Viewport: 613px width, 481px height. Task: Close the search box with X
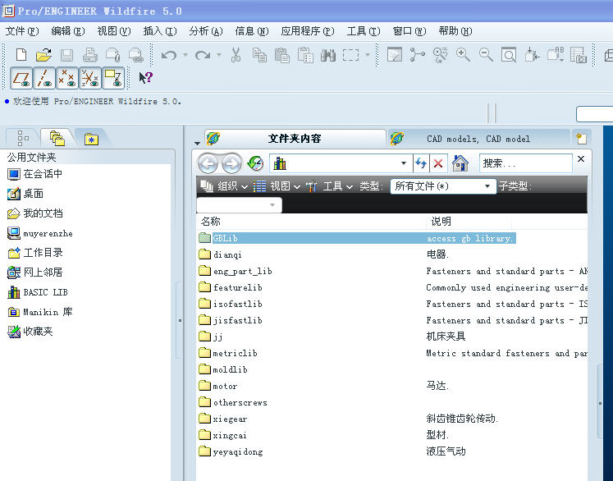click(581, 158)
